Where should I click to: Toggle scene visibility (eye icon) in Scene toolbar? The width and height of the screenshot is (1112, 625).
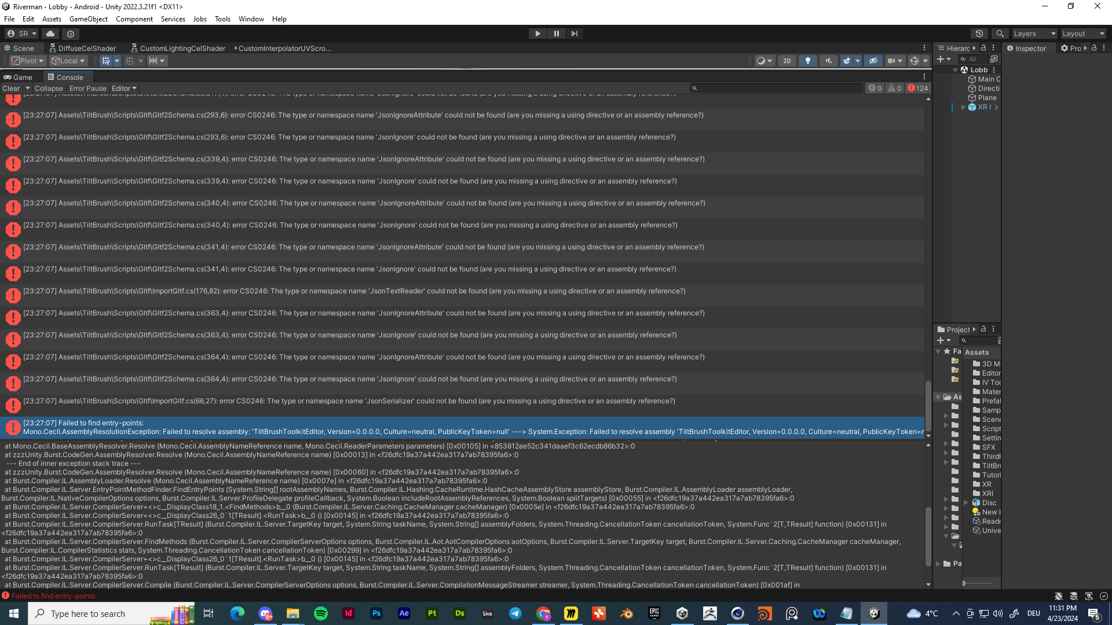point(873,60)
